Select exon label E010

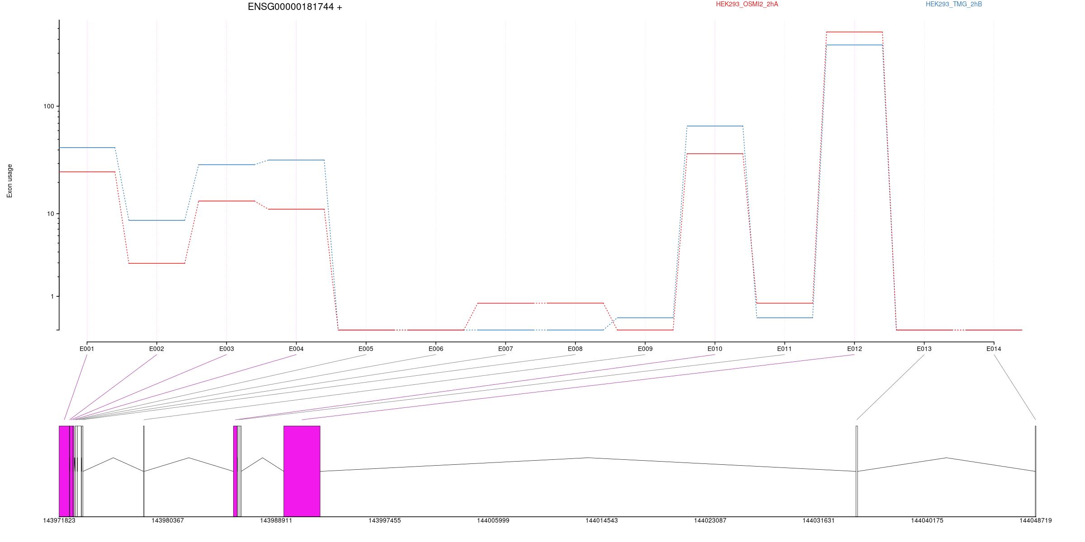click(715, 349)
